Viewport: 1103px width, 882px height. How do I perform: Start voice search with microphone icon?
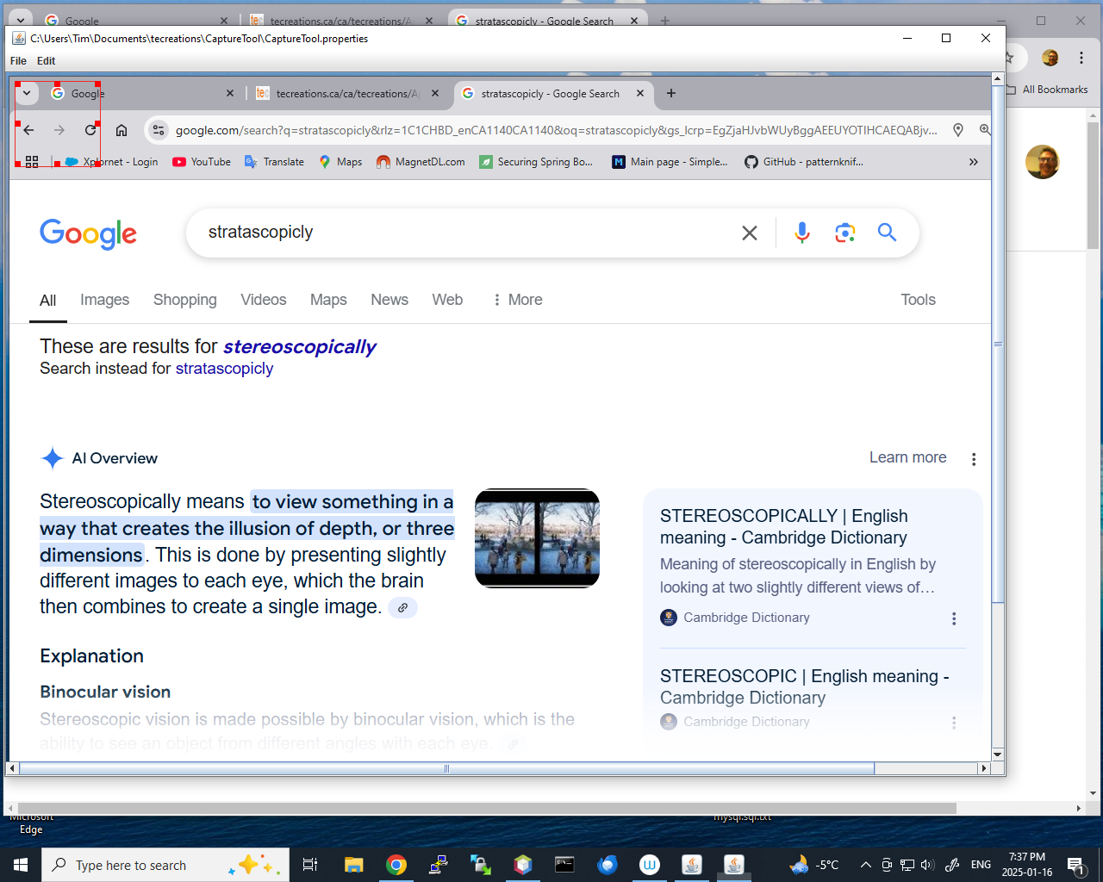(x=802, y=233)
